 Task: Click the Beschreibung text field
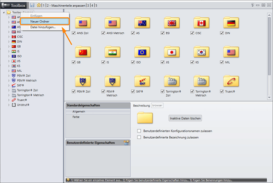tap(157, 105)
